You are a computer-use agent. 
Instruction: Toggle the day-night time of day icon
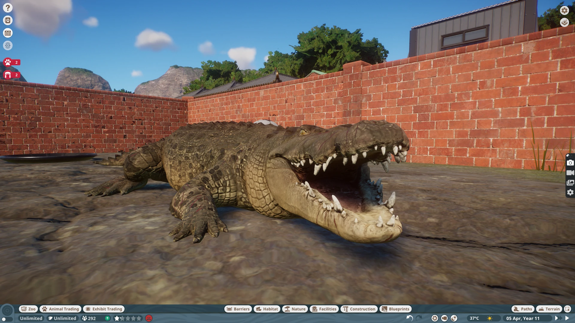tap(454, 318)
